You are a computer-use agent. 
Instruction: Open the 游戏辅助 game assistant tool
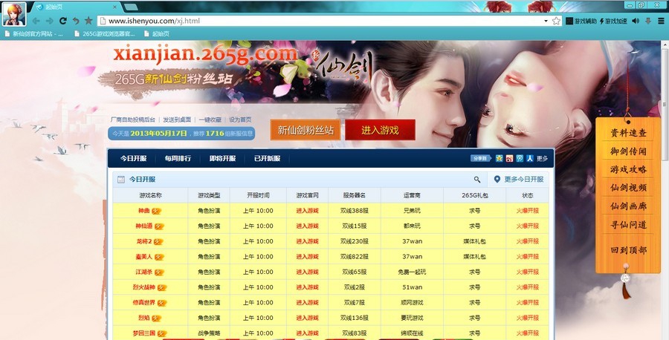[581, 21]
